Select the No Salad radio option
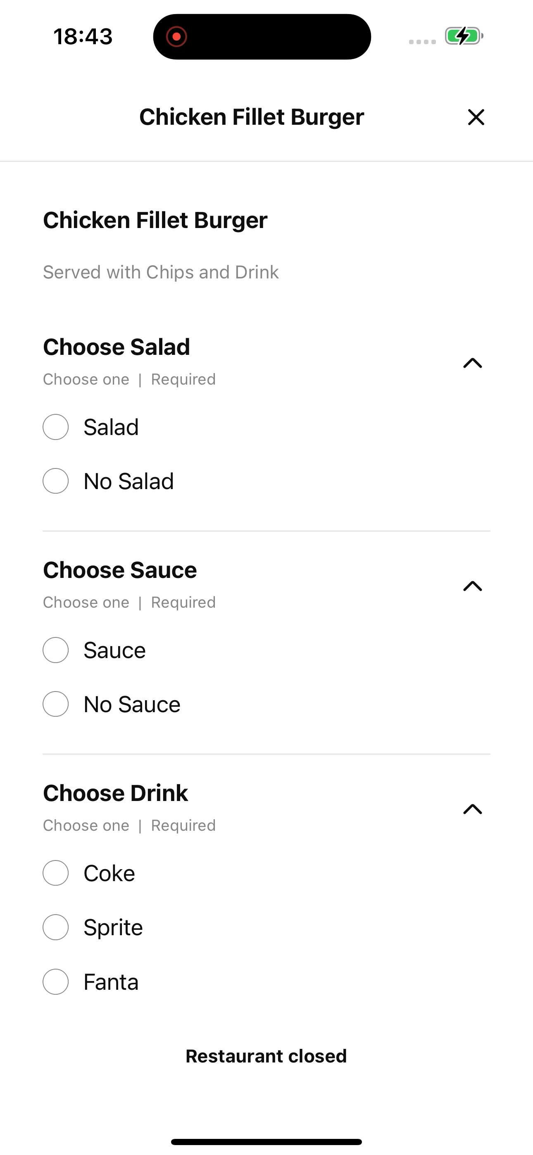Screen dimensions: 533x1155 click(56, 481)
